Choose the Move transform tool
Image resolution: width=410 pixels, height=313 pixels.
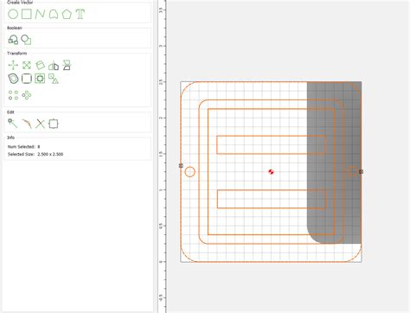13,65
